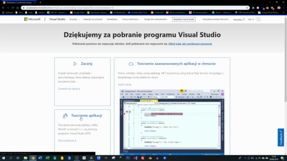Viewport: 287px width, 161px height.
Task: Show more bookmarks with the overflow chevron
Action: tap(283, 13)
